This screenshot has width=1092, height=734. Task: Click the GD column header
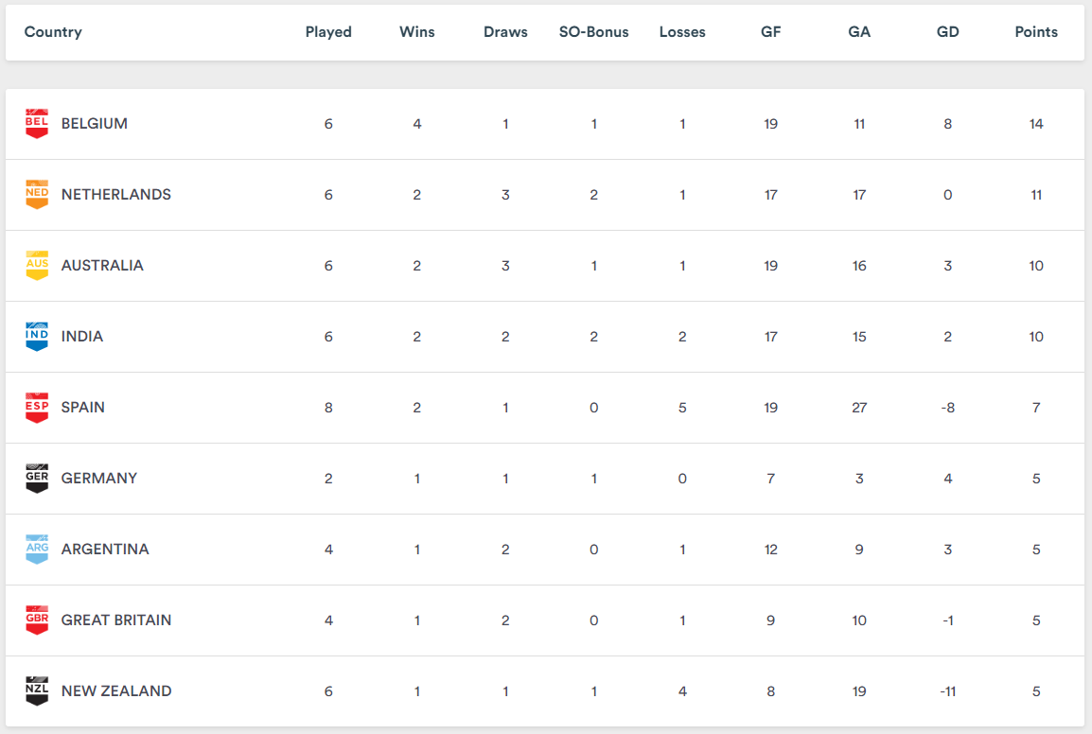(x=947, y=32)
